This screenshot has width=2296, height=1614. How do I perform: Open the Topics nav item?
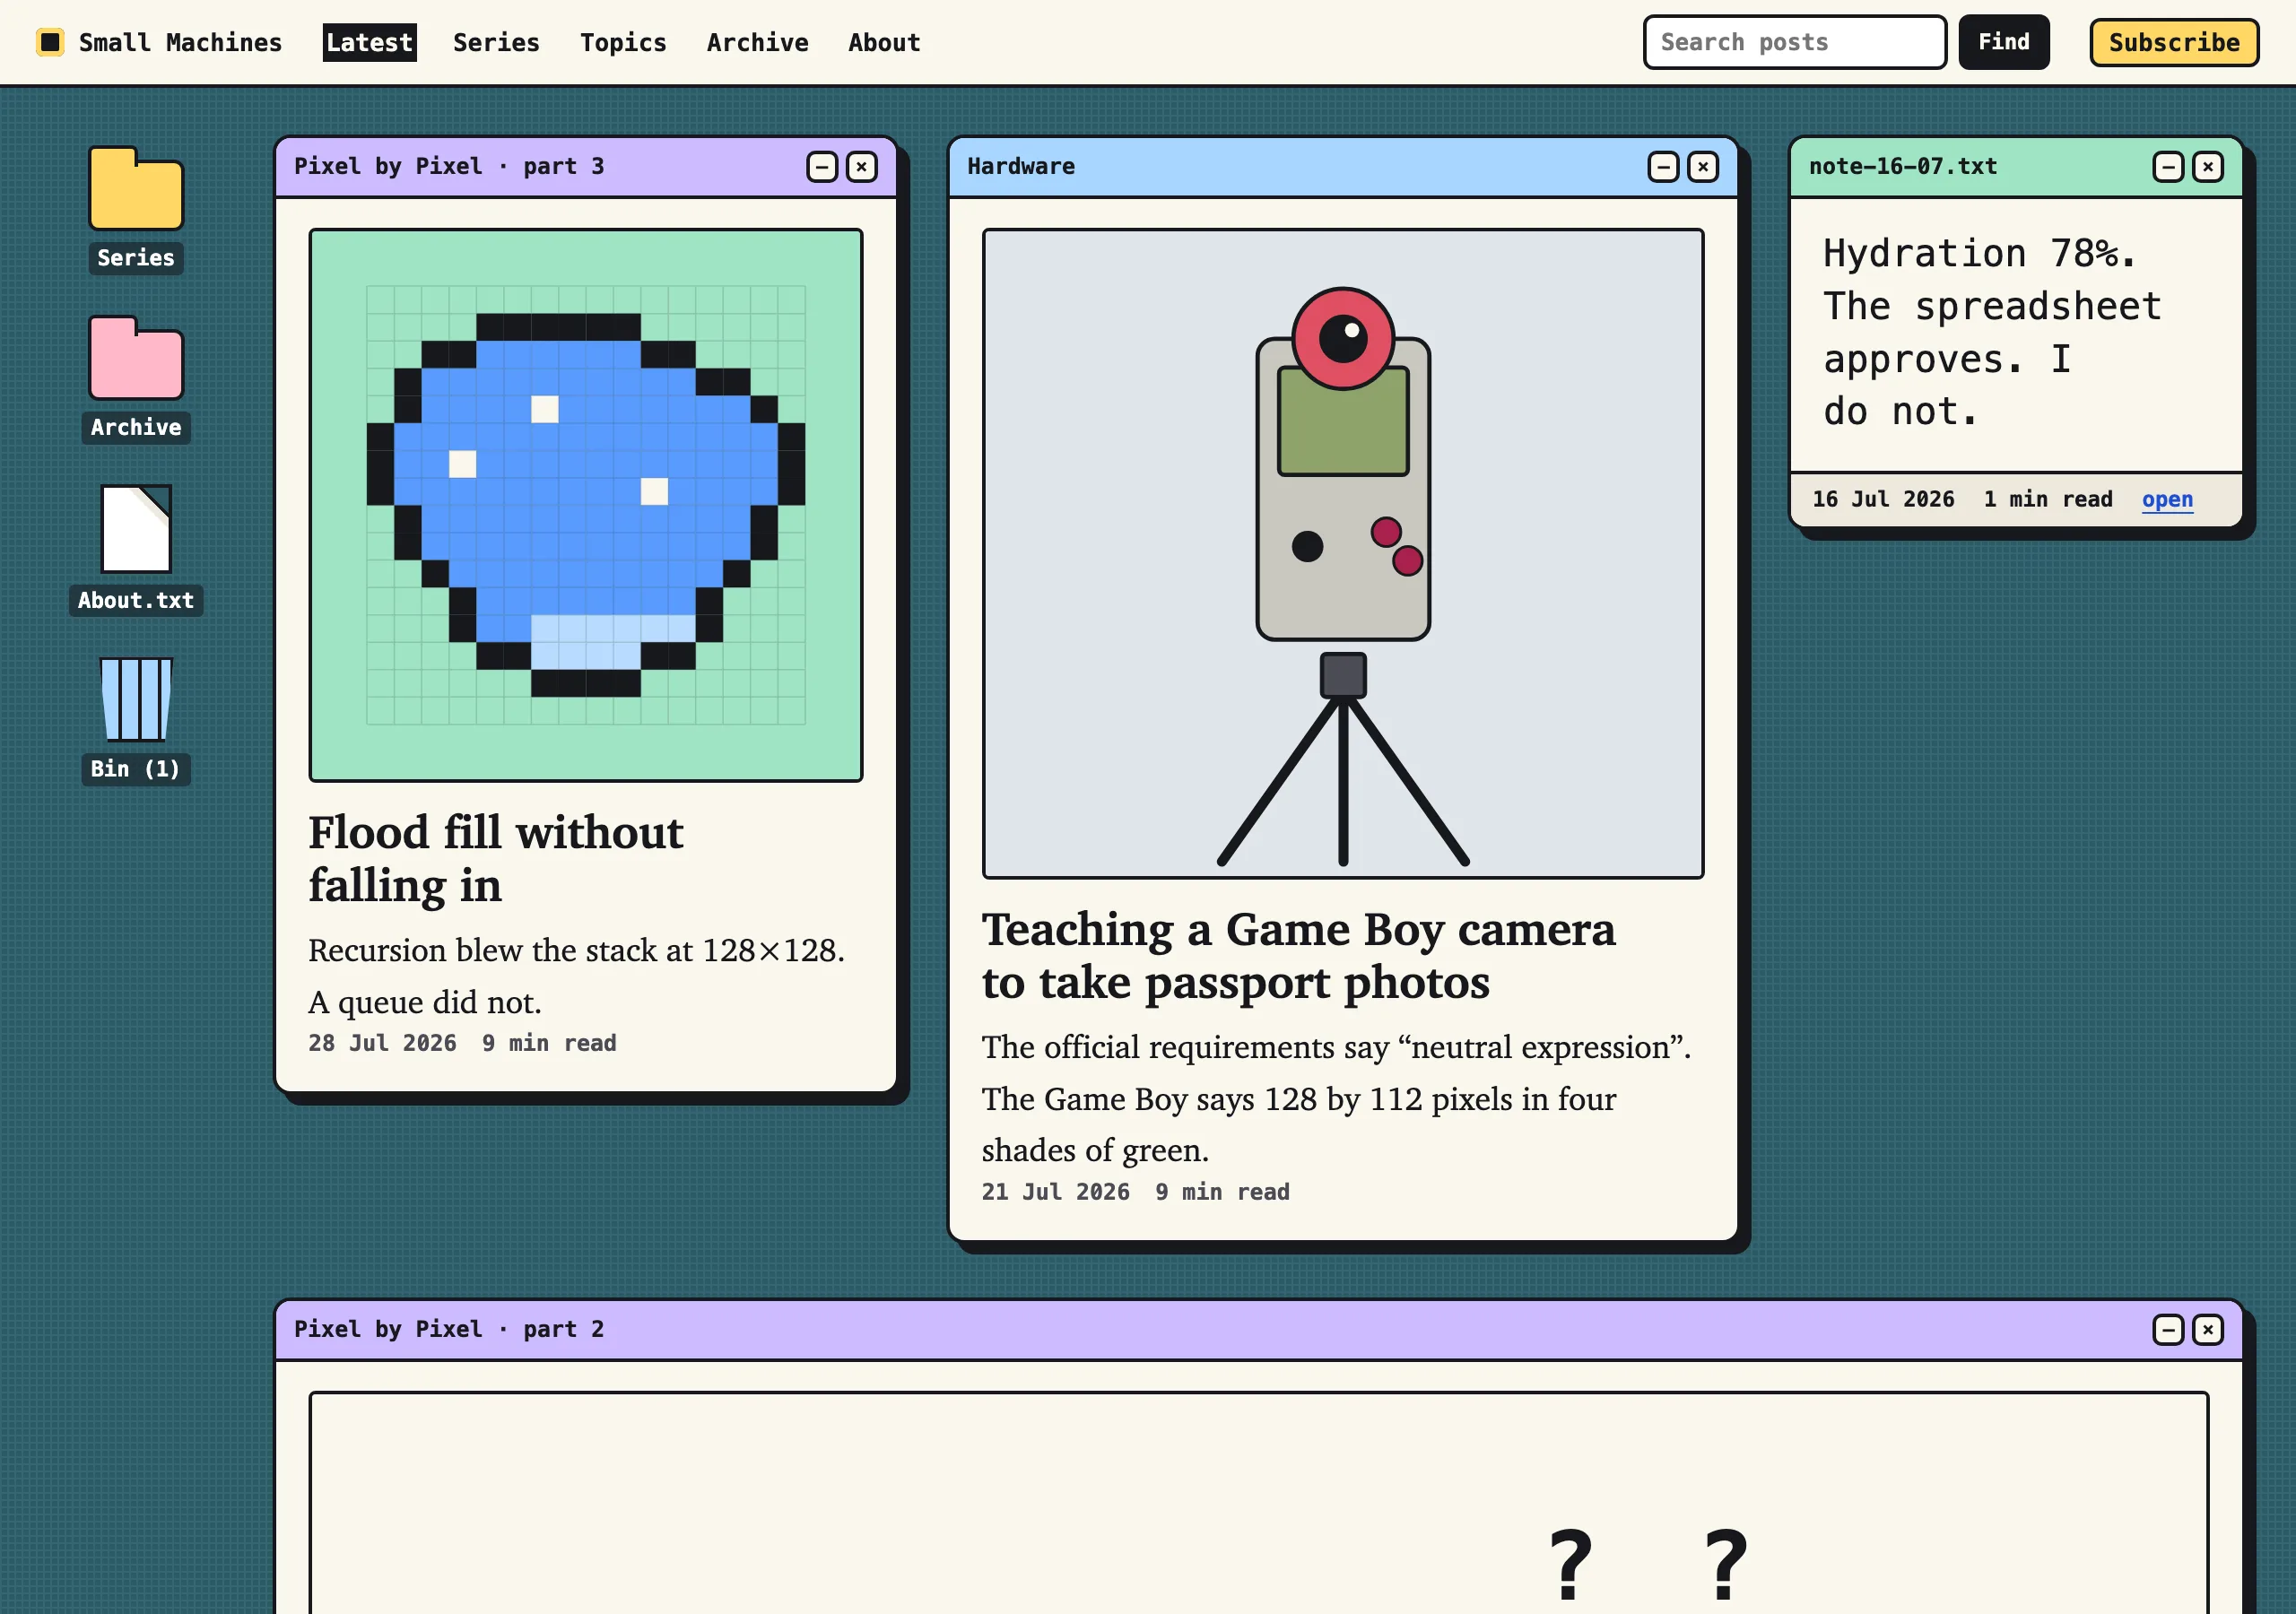pos(623,42)
